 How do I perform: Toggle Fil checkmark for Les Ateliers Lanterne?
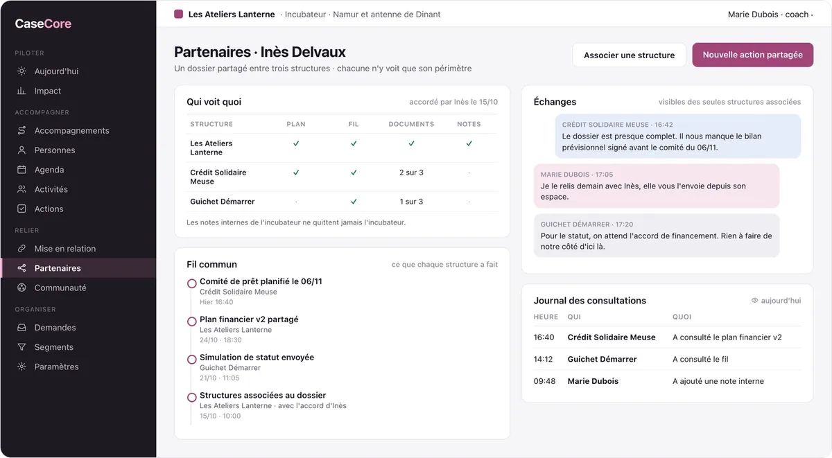point(354,143)
